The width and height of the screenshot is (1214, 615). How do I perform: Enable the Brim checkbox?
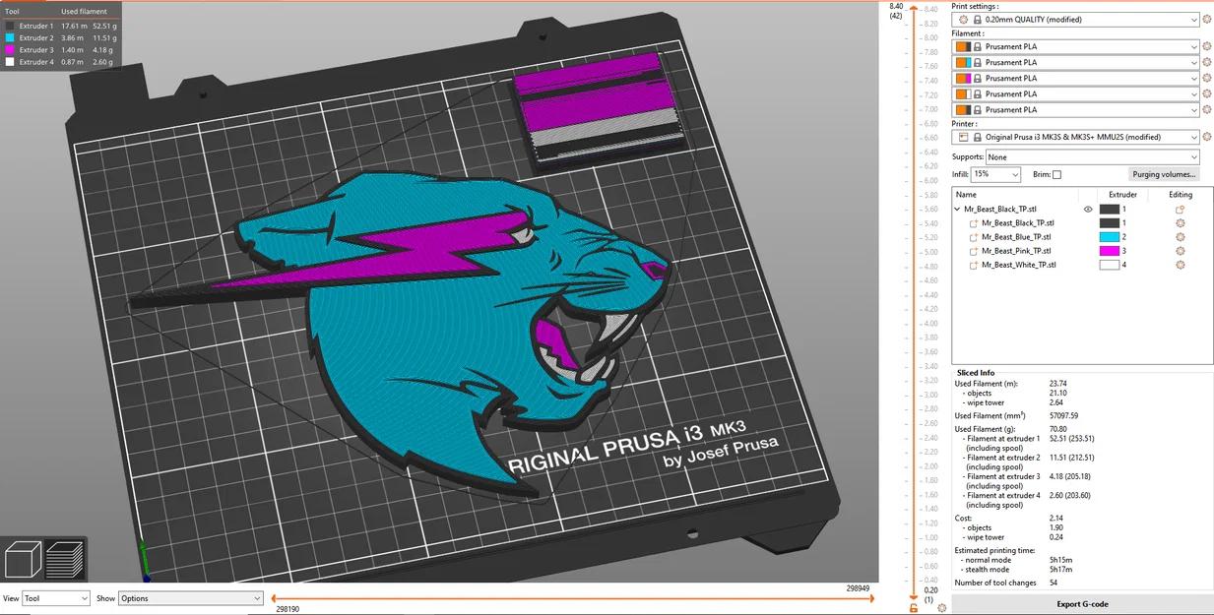point(1056,174)
